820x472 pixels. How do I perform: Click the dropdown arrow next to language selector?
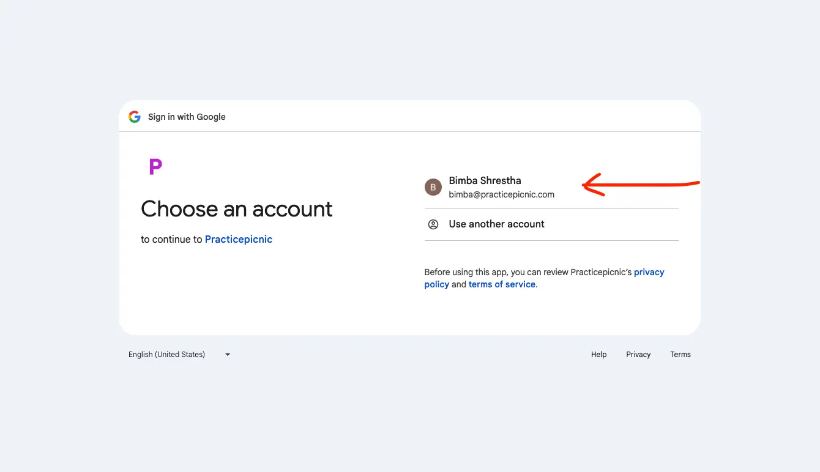(227, 354)
